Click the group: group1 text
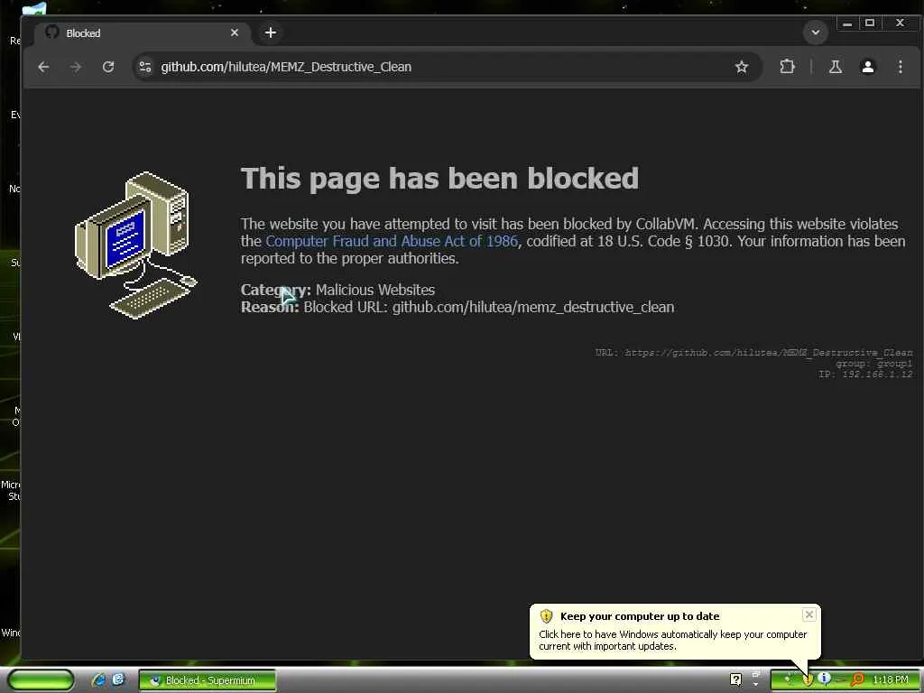 pyautogui.click(x=873, y=364)
